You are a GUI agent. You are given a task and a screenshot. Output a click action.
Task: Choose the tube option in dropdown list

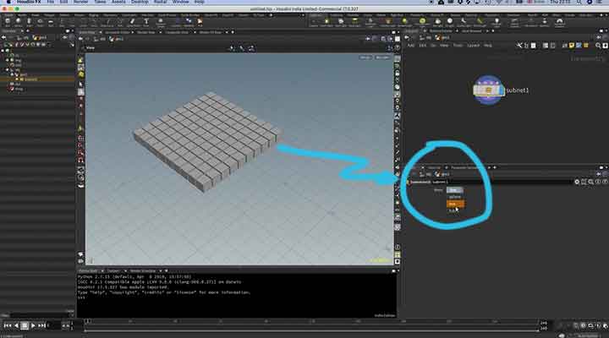point(453,210)
